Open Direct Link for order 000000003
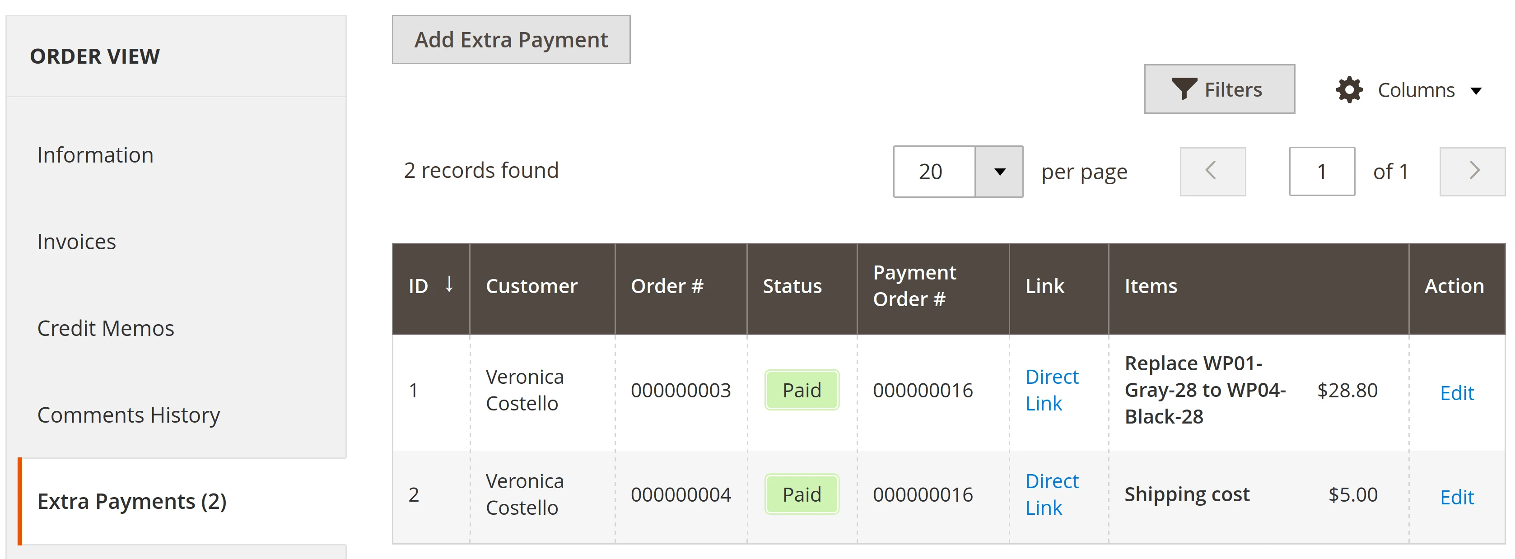This screenshot has height=559, width=1515. (x=1052, y=390)
